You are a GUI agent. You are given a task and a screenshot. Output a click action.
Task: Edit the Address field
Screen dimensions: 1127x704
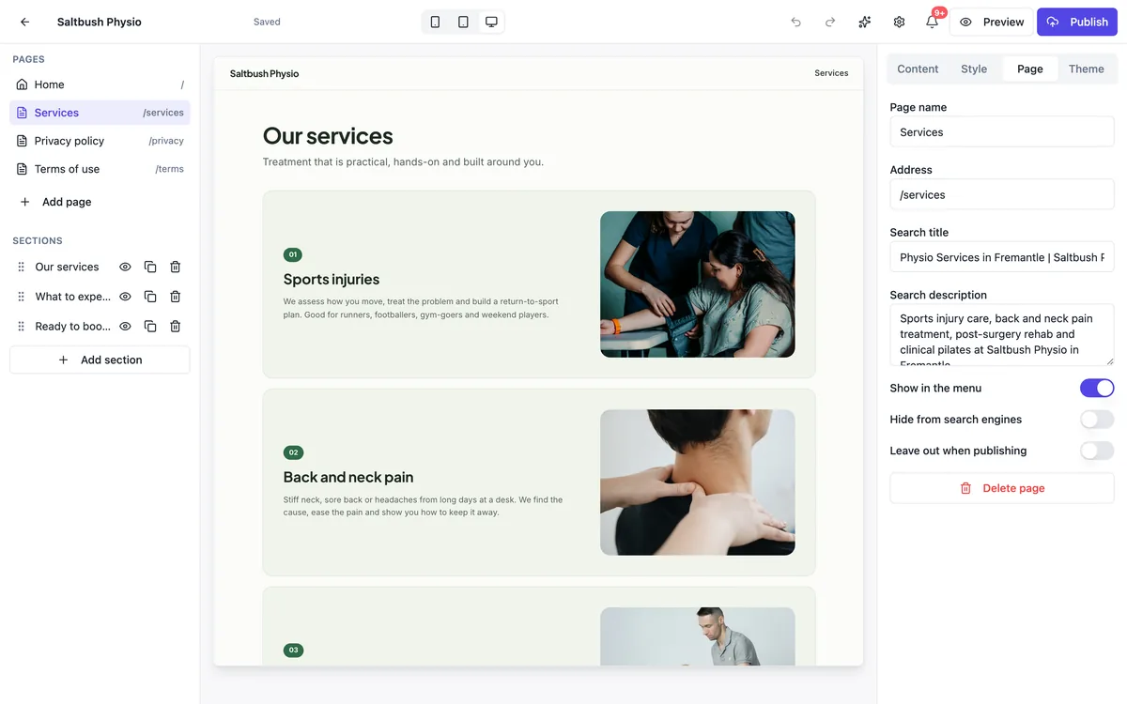click(1002, 194)
